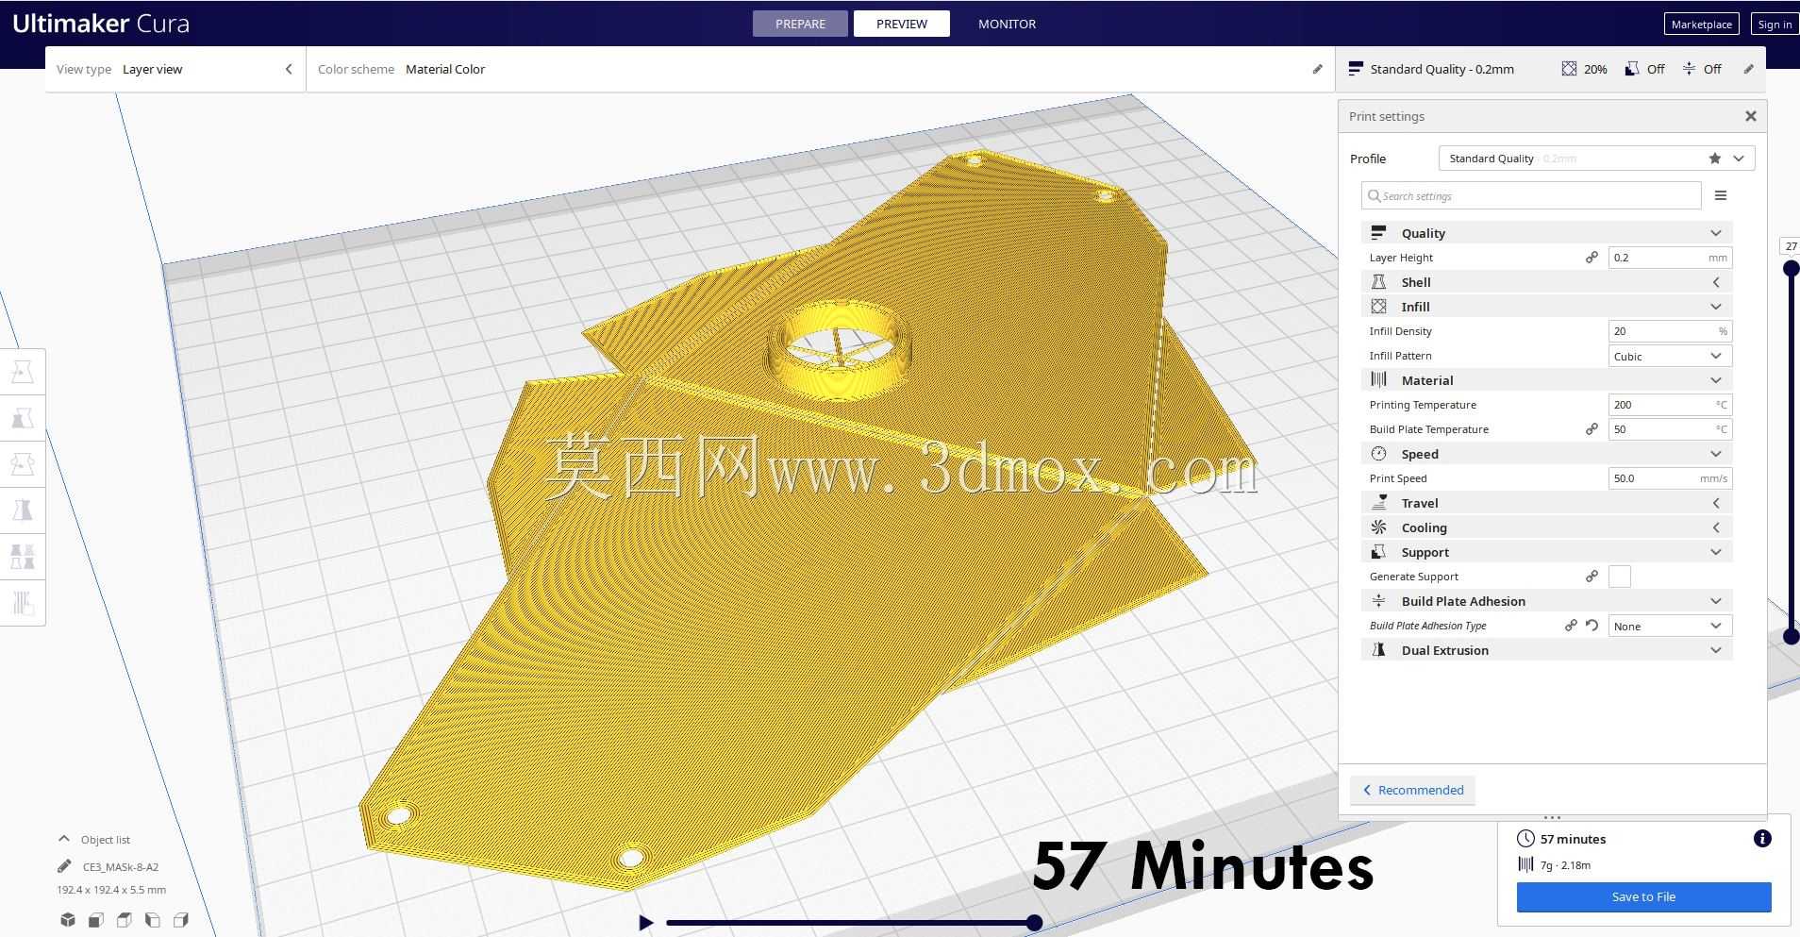Enable the Generate Support checkbox
The height and width of the screenshot is (937, 1800).
(1620, 577)
